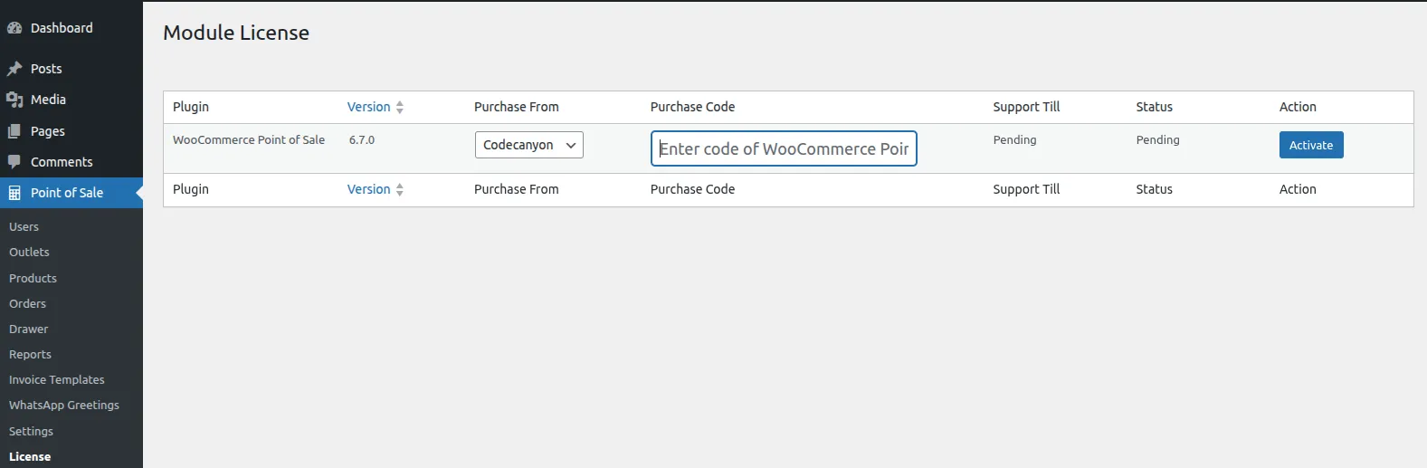Click the Dashboard gauge icon
1427x468 pixels.
point(14,28)
